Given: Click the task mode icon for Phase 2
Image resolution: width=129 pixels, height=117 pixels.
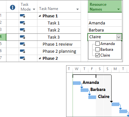Looking at the screenshot, I should point(23,59).
